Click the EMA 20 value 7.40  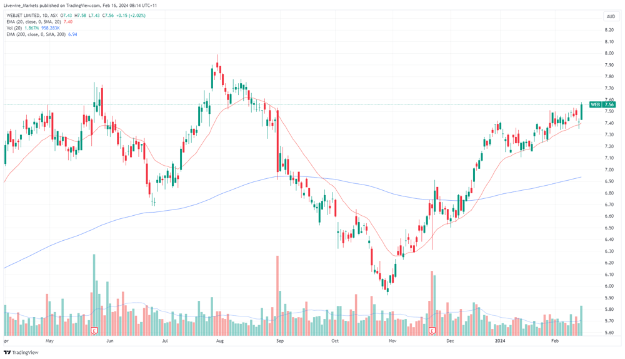click(68, 22)
